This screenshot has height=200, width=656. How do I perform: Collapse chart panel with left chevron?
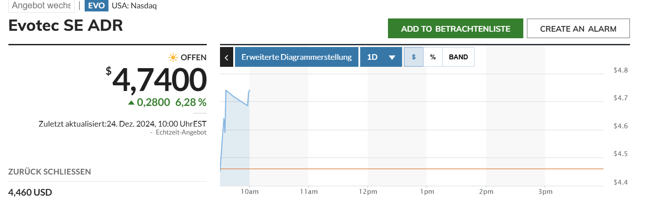click(x=226, y=57)
